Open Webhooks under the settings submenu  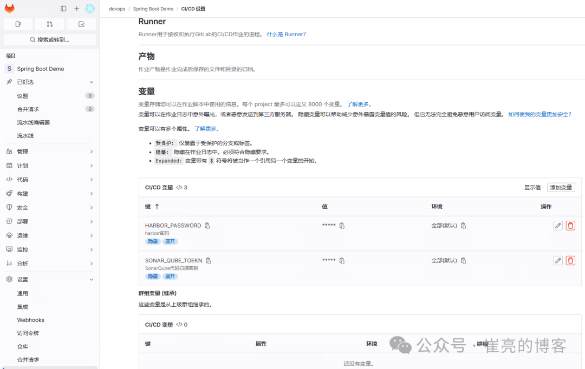click(x=30, y=320)
